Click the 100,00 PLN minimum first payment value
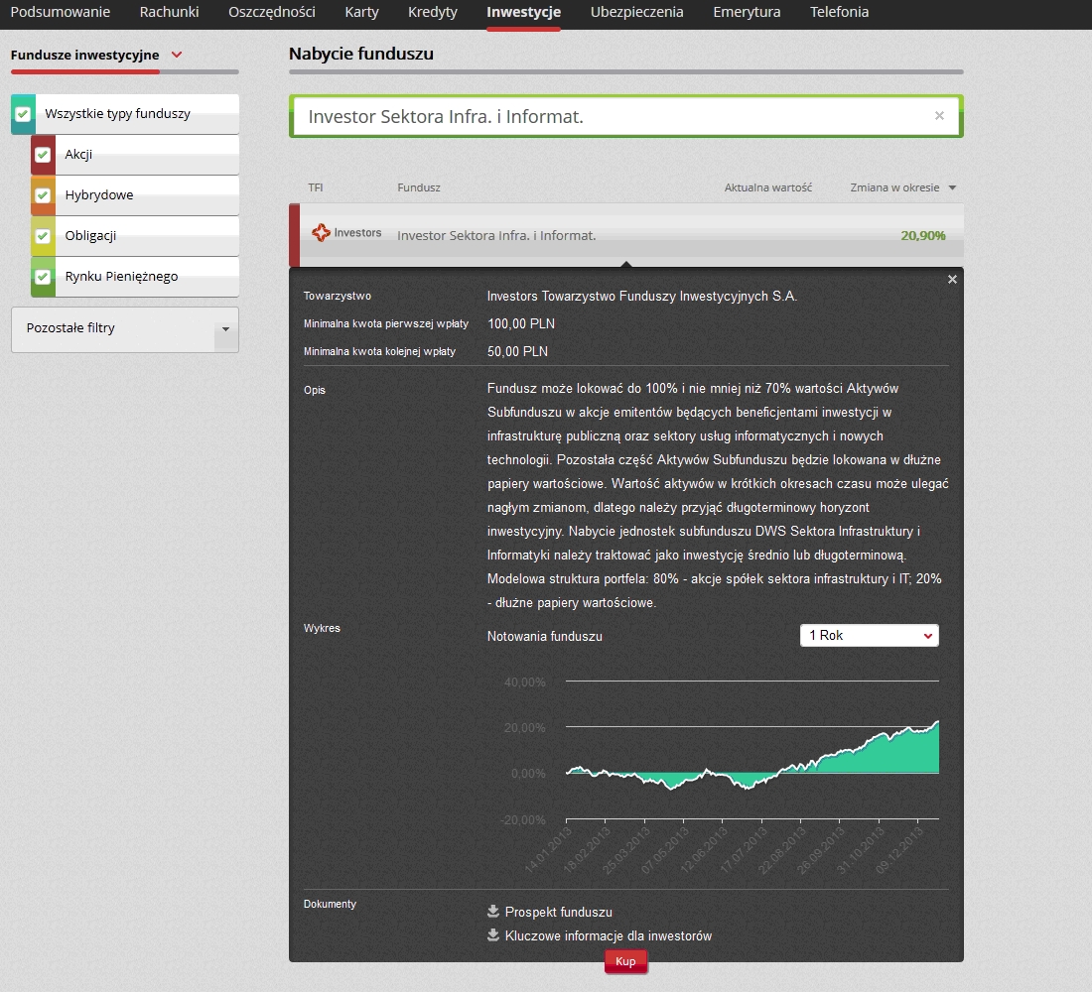1092x992 pixels. pos(521,323)
